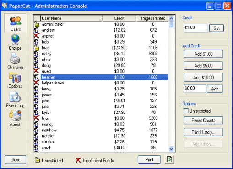Click the Credit $1.00 input field
Viewport: 233px width, 169px height.
(x=195, y=28)
